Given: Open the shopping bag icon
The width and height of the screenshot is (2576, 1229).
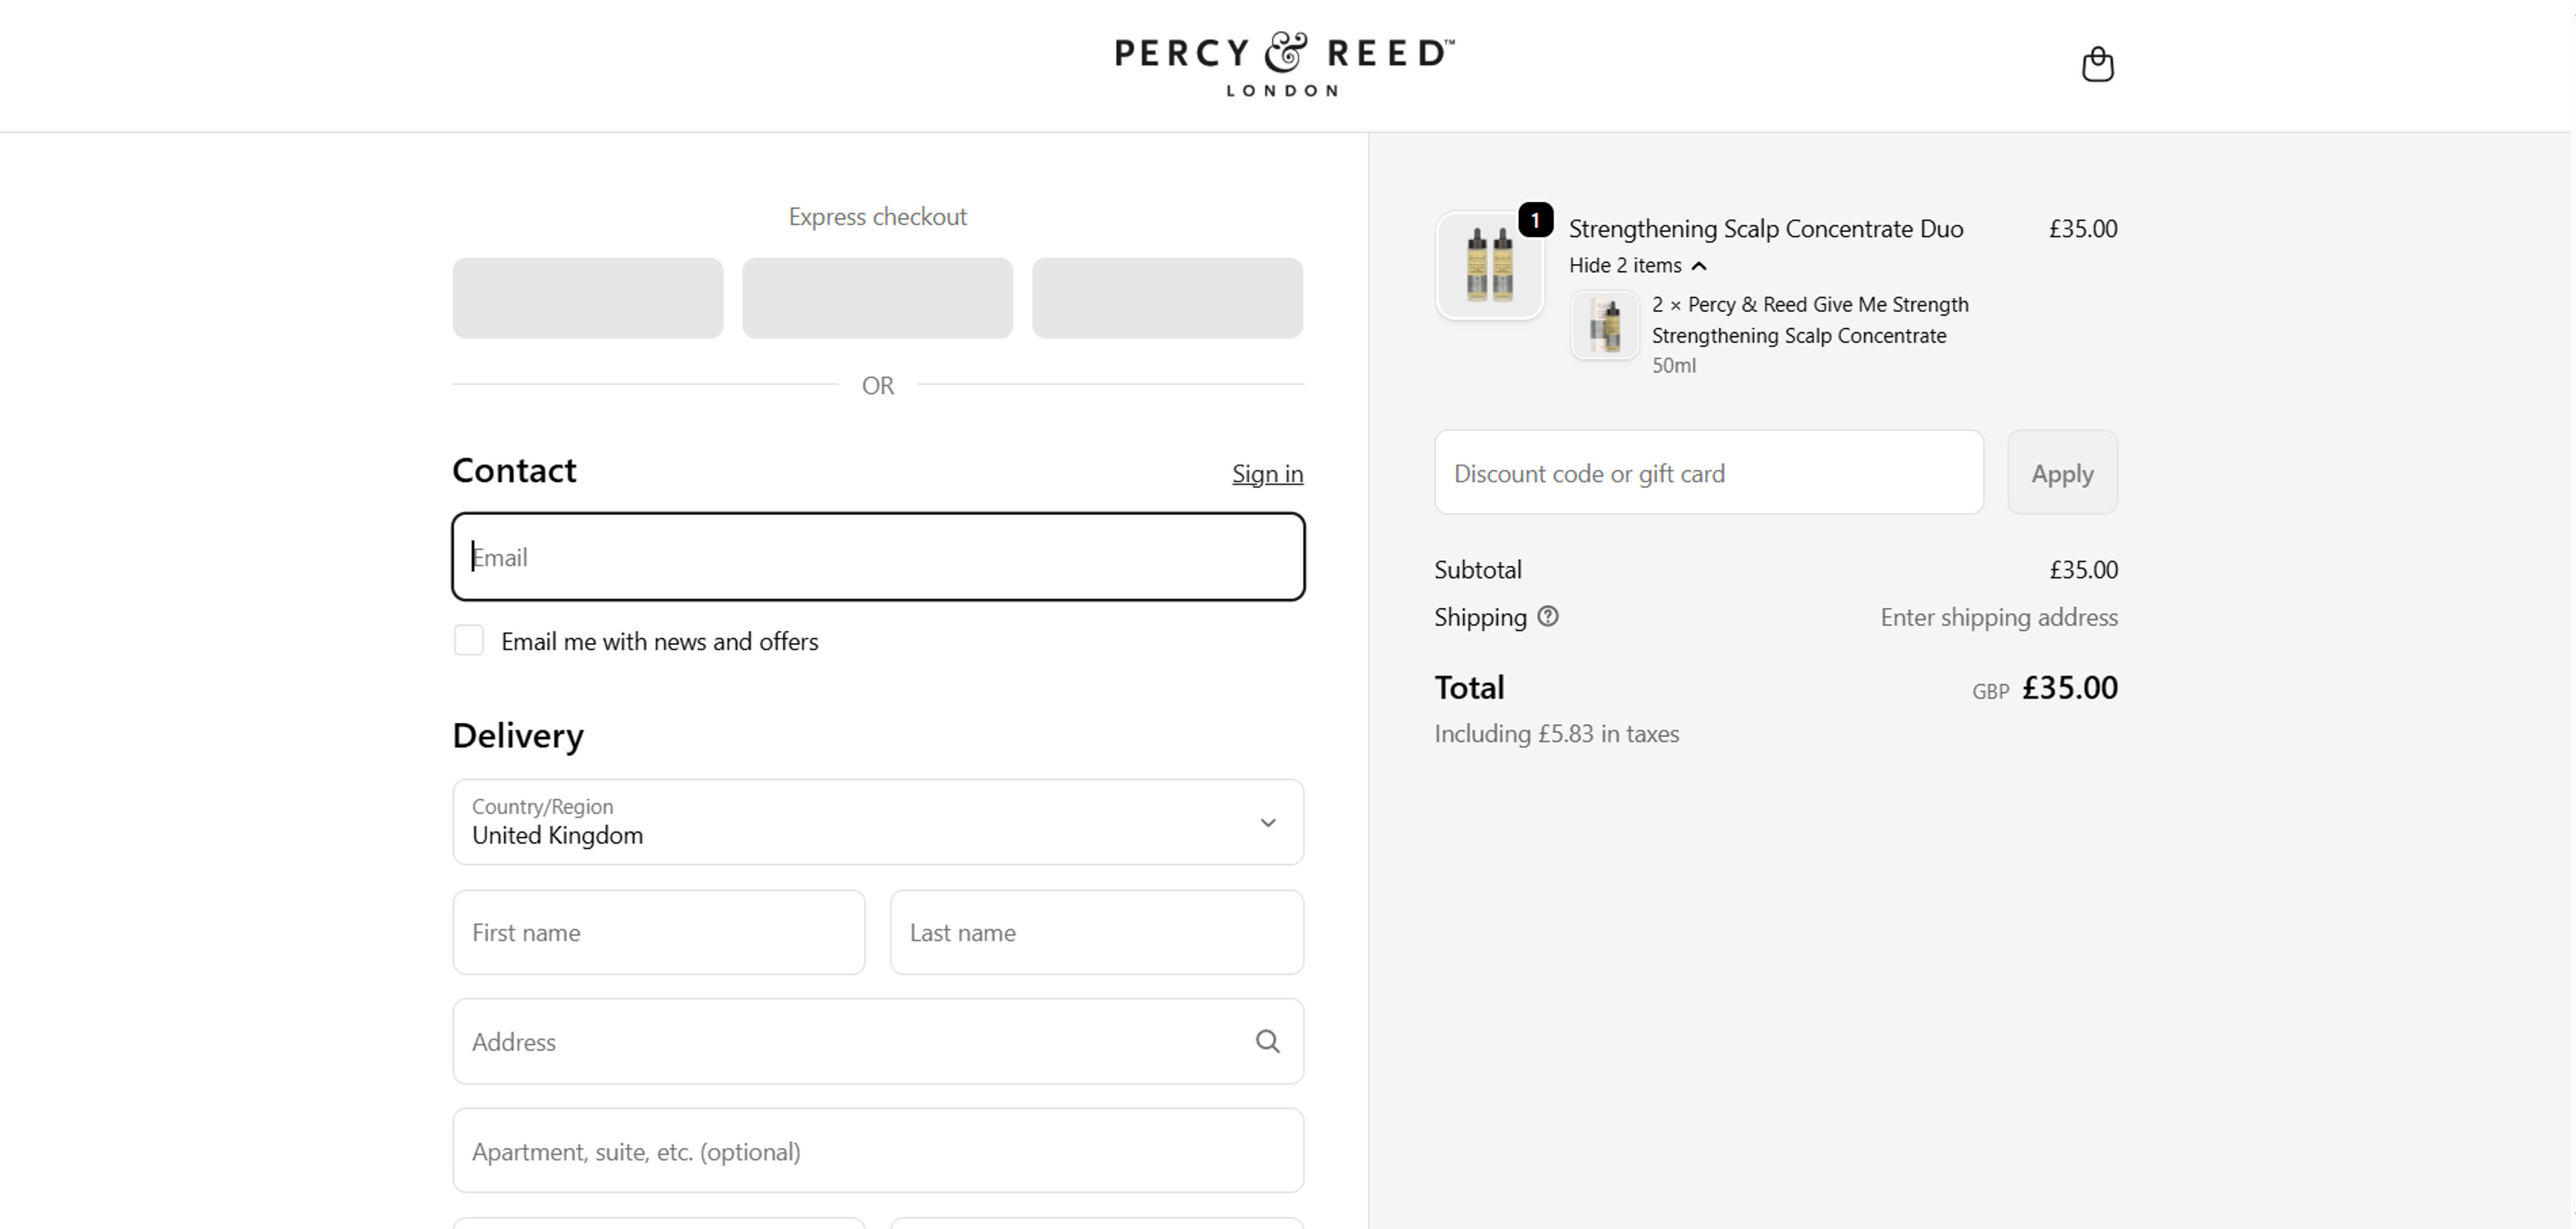Looking at the screenshot, I should 2097,64.
